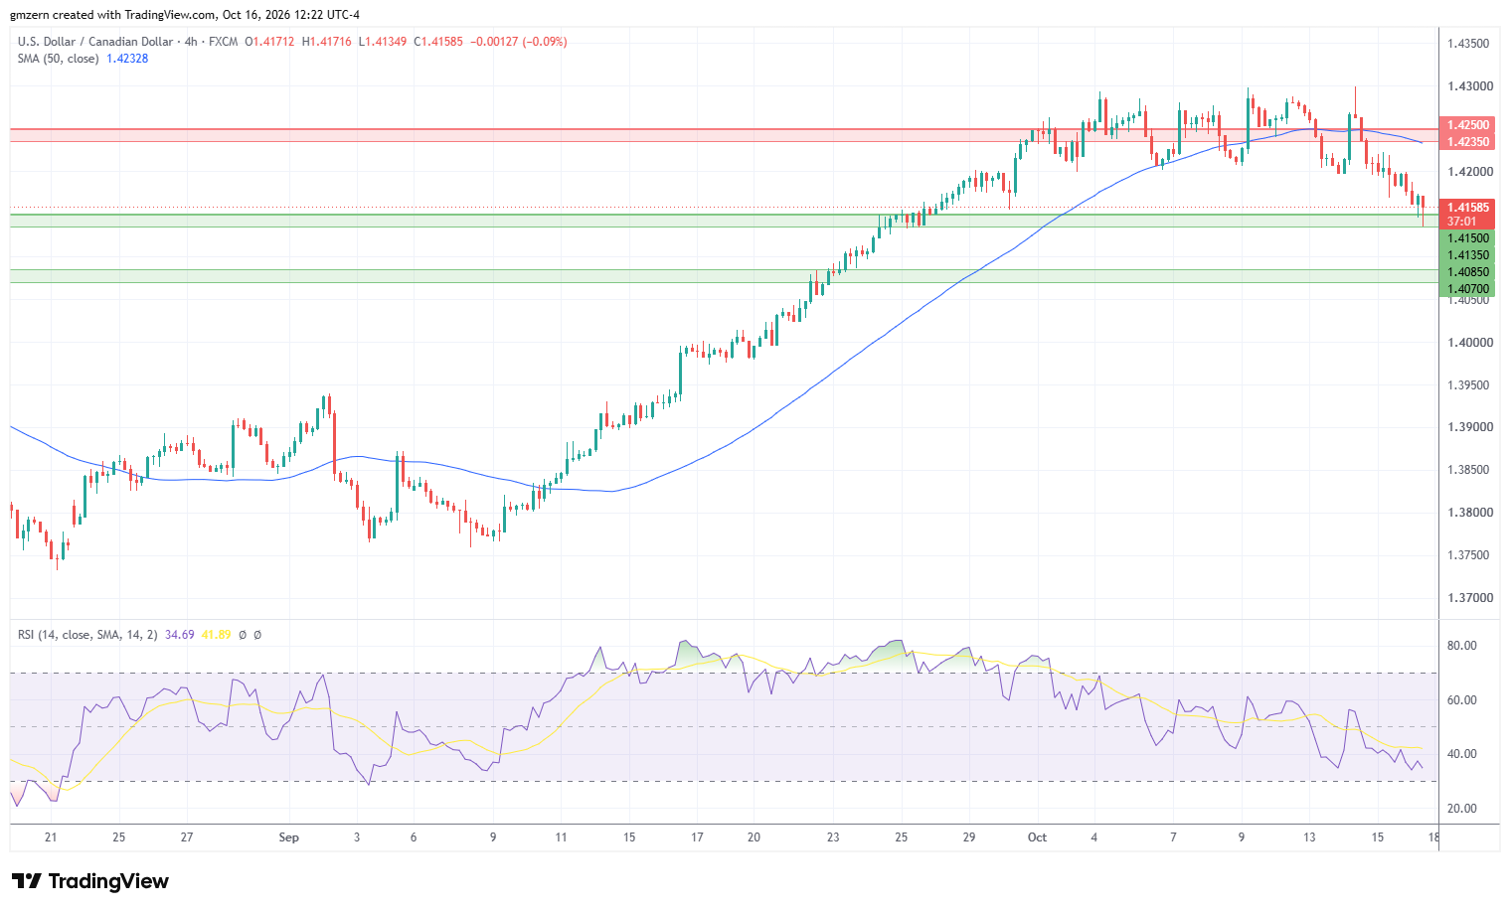This screenshot has width=1510, height=911.
Task: Click the price change text −0.00127 (−0.09%)
Action: (x=519, y=42)
